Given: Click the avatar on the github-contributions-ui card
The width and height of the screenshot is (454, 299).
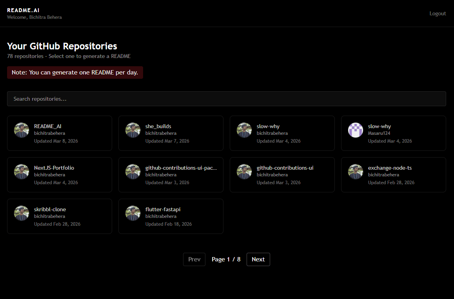Looking at the screenshot, I should tap(244, 171).
